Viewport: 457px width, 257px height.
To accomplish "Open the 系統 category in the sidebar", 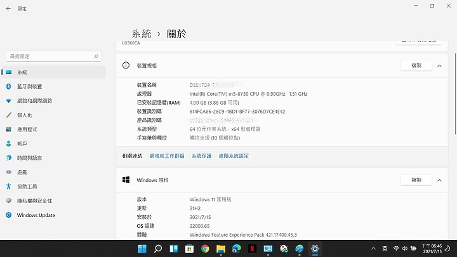I will click(x=53, y=72).
